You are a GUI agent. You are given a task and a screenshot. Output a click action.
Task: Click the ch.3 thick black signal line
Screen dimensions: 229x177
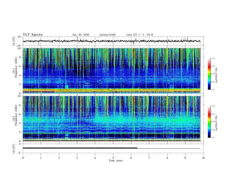pos(80,148)
